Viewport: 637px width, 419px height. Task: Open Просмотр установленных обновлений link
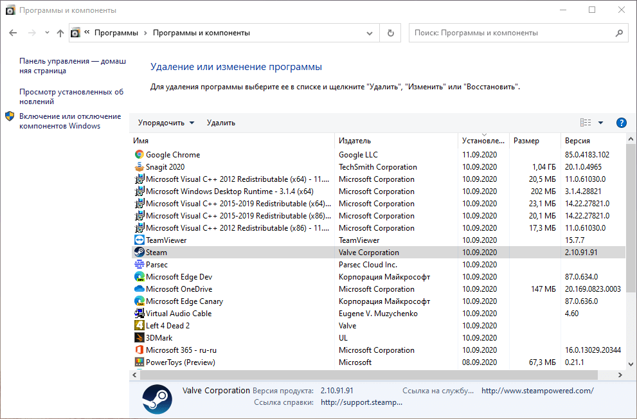tap(71, 96)
